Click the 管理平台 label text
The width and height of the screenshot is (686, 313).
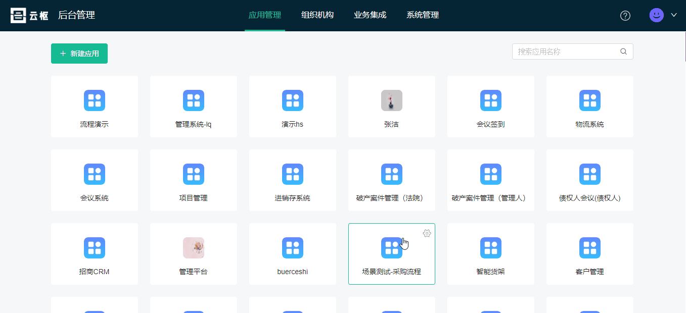pos(194,272)
